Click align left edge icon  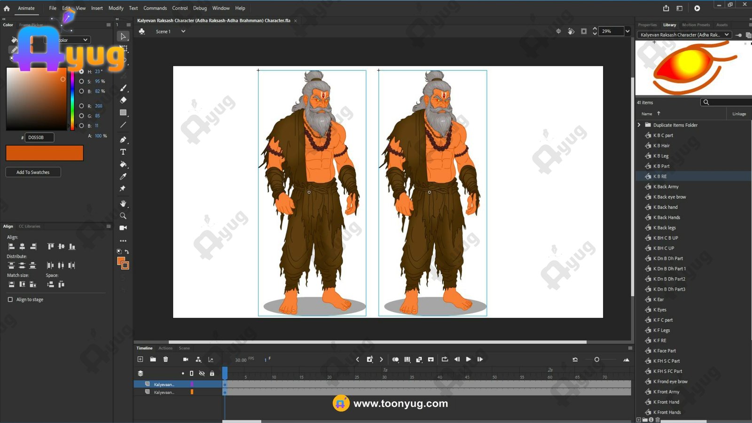click(11, 246)
